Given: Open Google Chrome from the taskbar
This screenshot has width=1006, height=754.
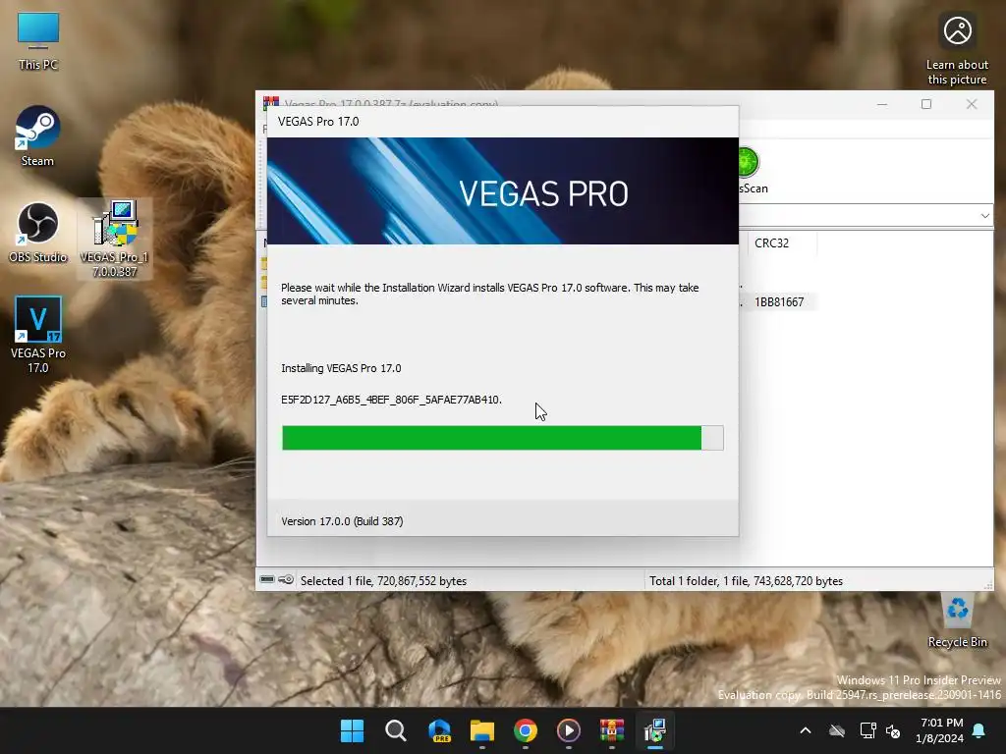Looking at the screenshot, I should pyautogui.click(x=526, y=730).
